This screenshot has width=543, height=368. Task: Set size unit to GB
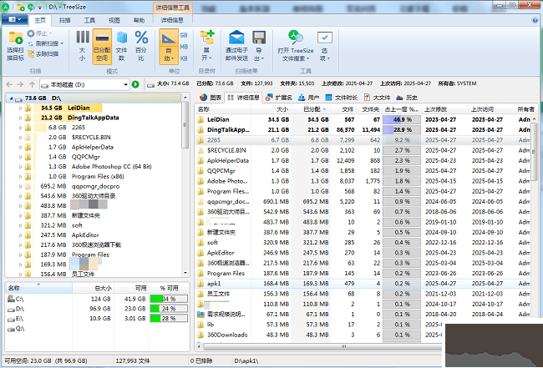(185, 37)
